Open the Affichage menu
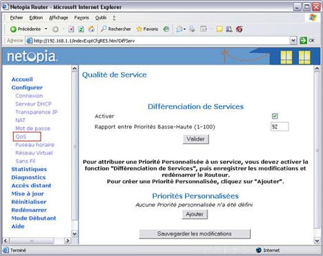 point(58,18)
